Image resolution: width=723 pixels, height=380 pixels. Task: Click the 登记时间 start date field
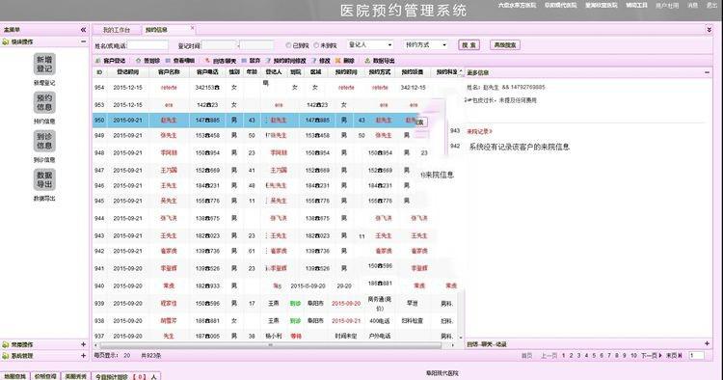pyautogui.click(x=220, y=45)
